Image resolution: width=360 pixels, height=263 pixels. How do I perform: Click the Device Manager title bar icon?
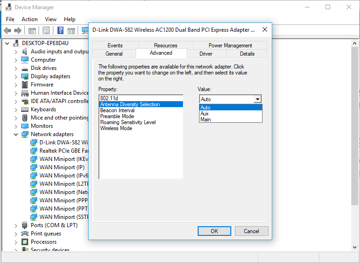point(8,7)
